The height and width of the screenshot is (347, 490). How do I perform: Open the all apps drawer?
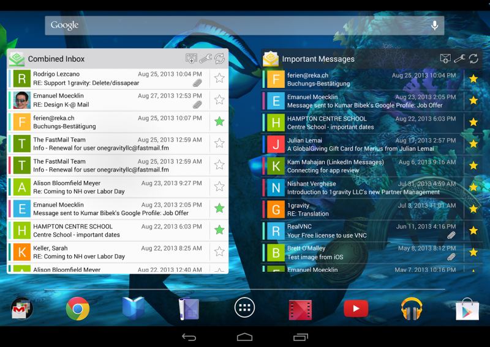coord(244,307)
